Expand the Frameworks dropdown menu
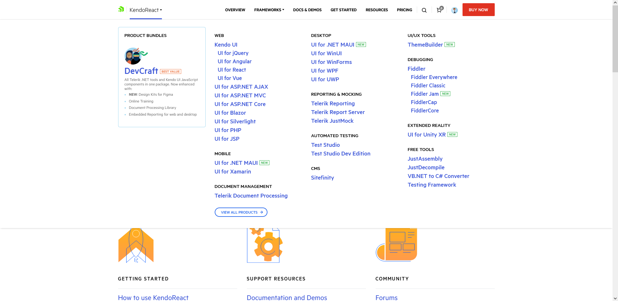 click(x=269, y=10)
